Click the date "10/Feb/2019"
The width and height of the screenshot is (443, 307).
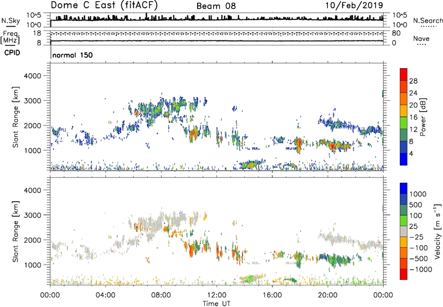pyautogui.click(x=354, y=5)
